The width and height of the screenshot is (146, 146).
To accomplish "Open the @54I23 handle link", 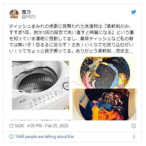I will tap(28, 17).
